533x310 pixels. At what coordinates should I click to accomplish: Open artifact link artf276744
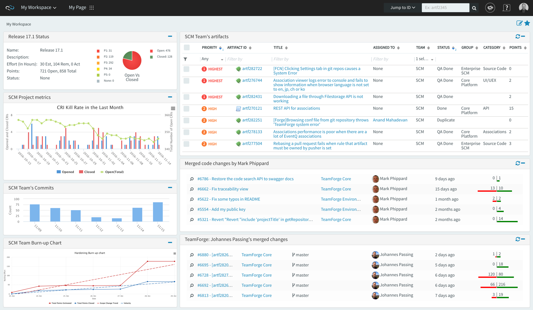[x=252, y=80]
